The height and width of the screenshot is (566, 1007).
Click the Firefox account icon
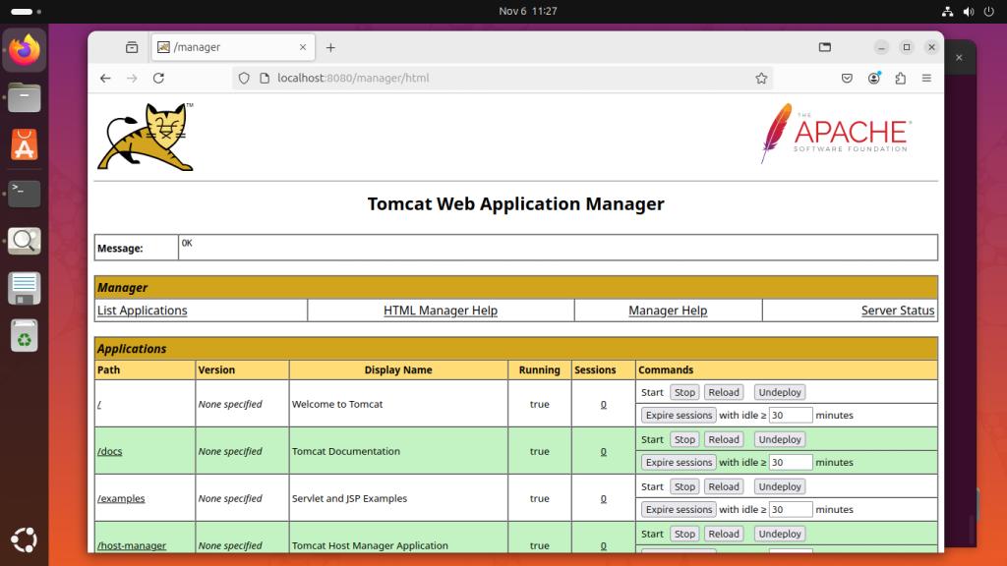point(873,78)
